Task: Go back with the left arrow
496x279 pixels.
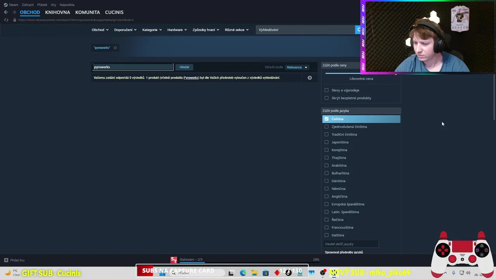Action: (x=6, y=12)
